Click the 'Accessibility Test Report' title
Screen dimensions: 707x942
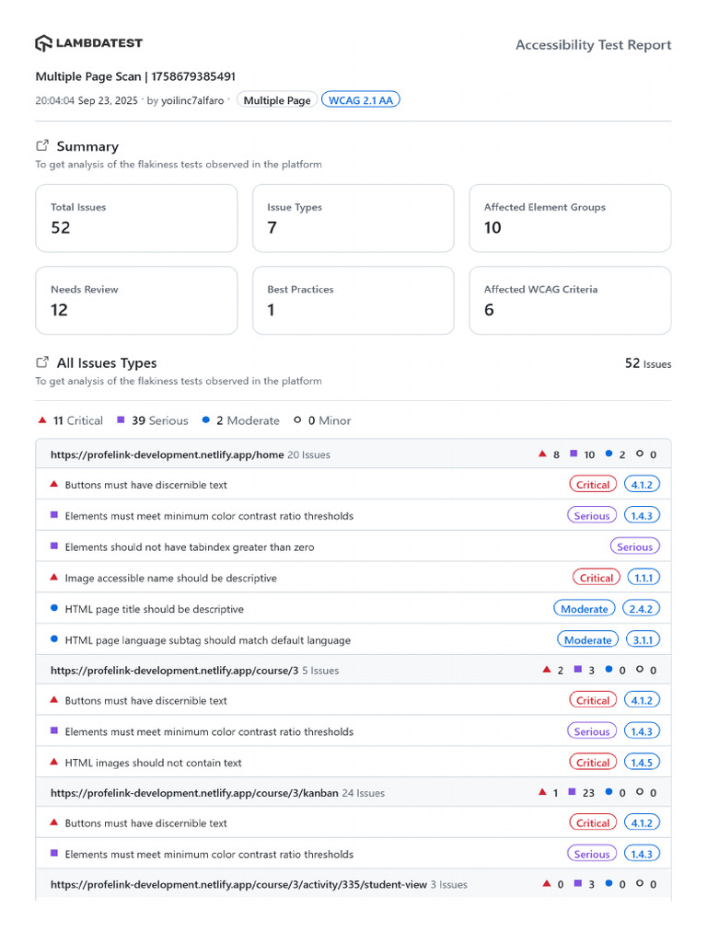[x=594, y=45]
